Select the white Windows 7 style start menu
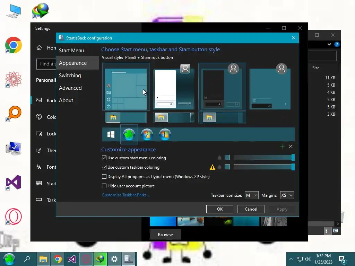Viewport: 355px width, 266px height. [174, 87]
